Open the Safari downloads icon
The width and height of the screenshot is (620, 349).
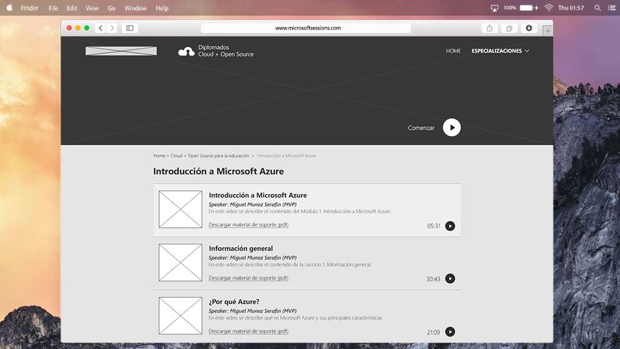(529, 28)
